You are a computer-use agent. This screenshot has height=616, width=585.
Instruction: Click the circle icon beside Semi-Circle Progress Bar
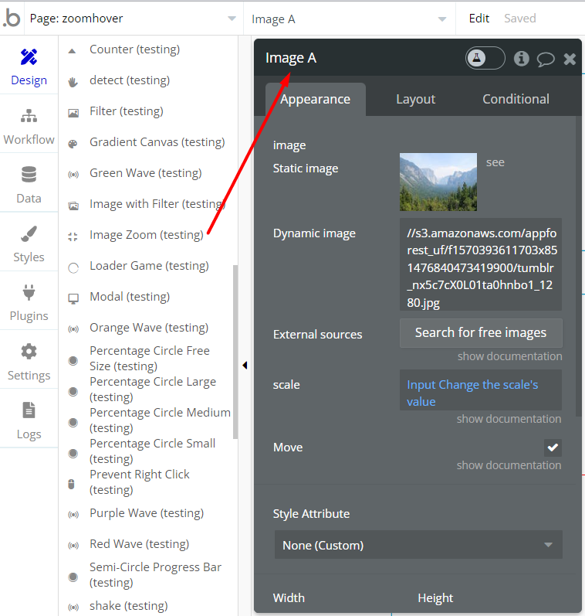point(73,577)
